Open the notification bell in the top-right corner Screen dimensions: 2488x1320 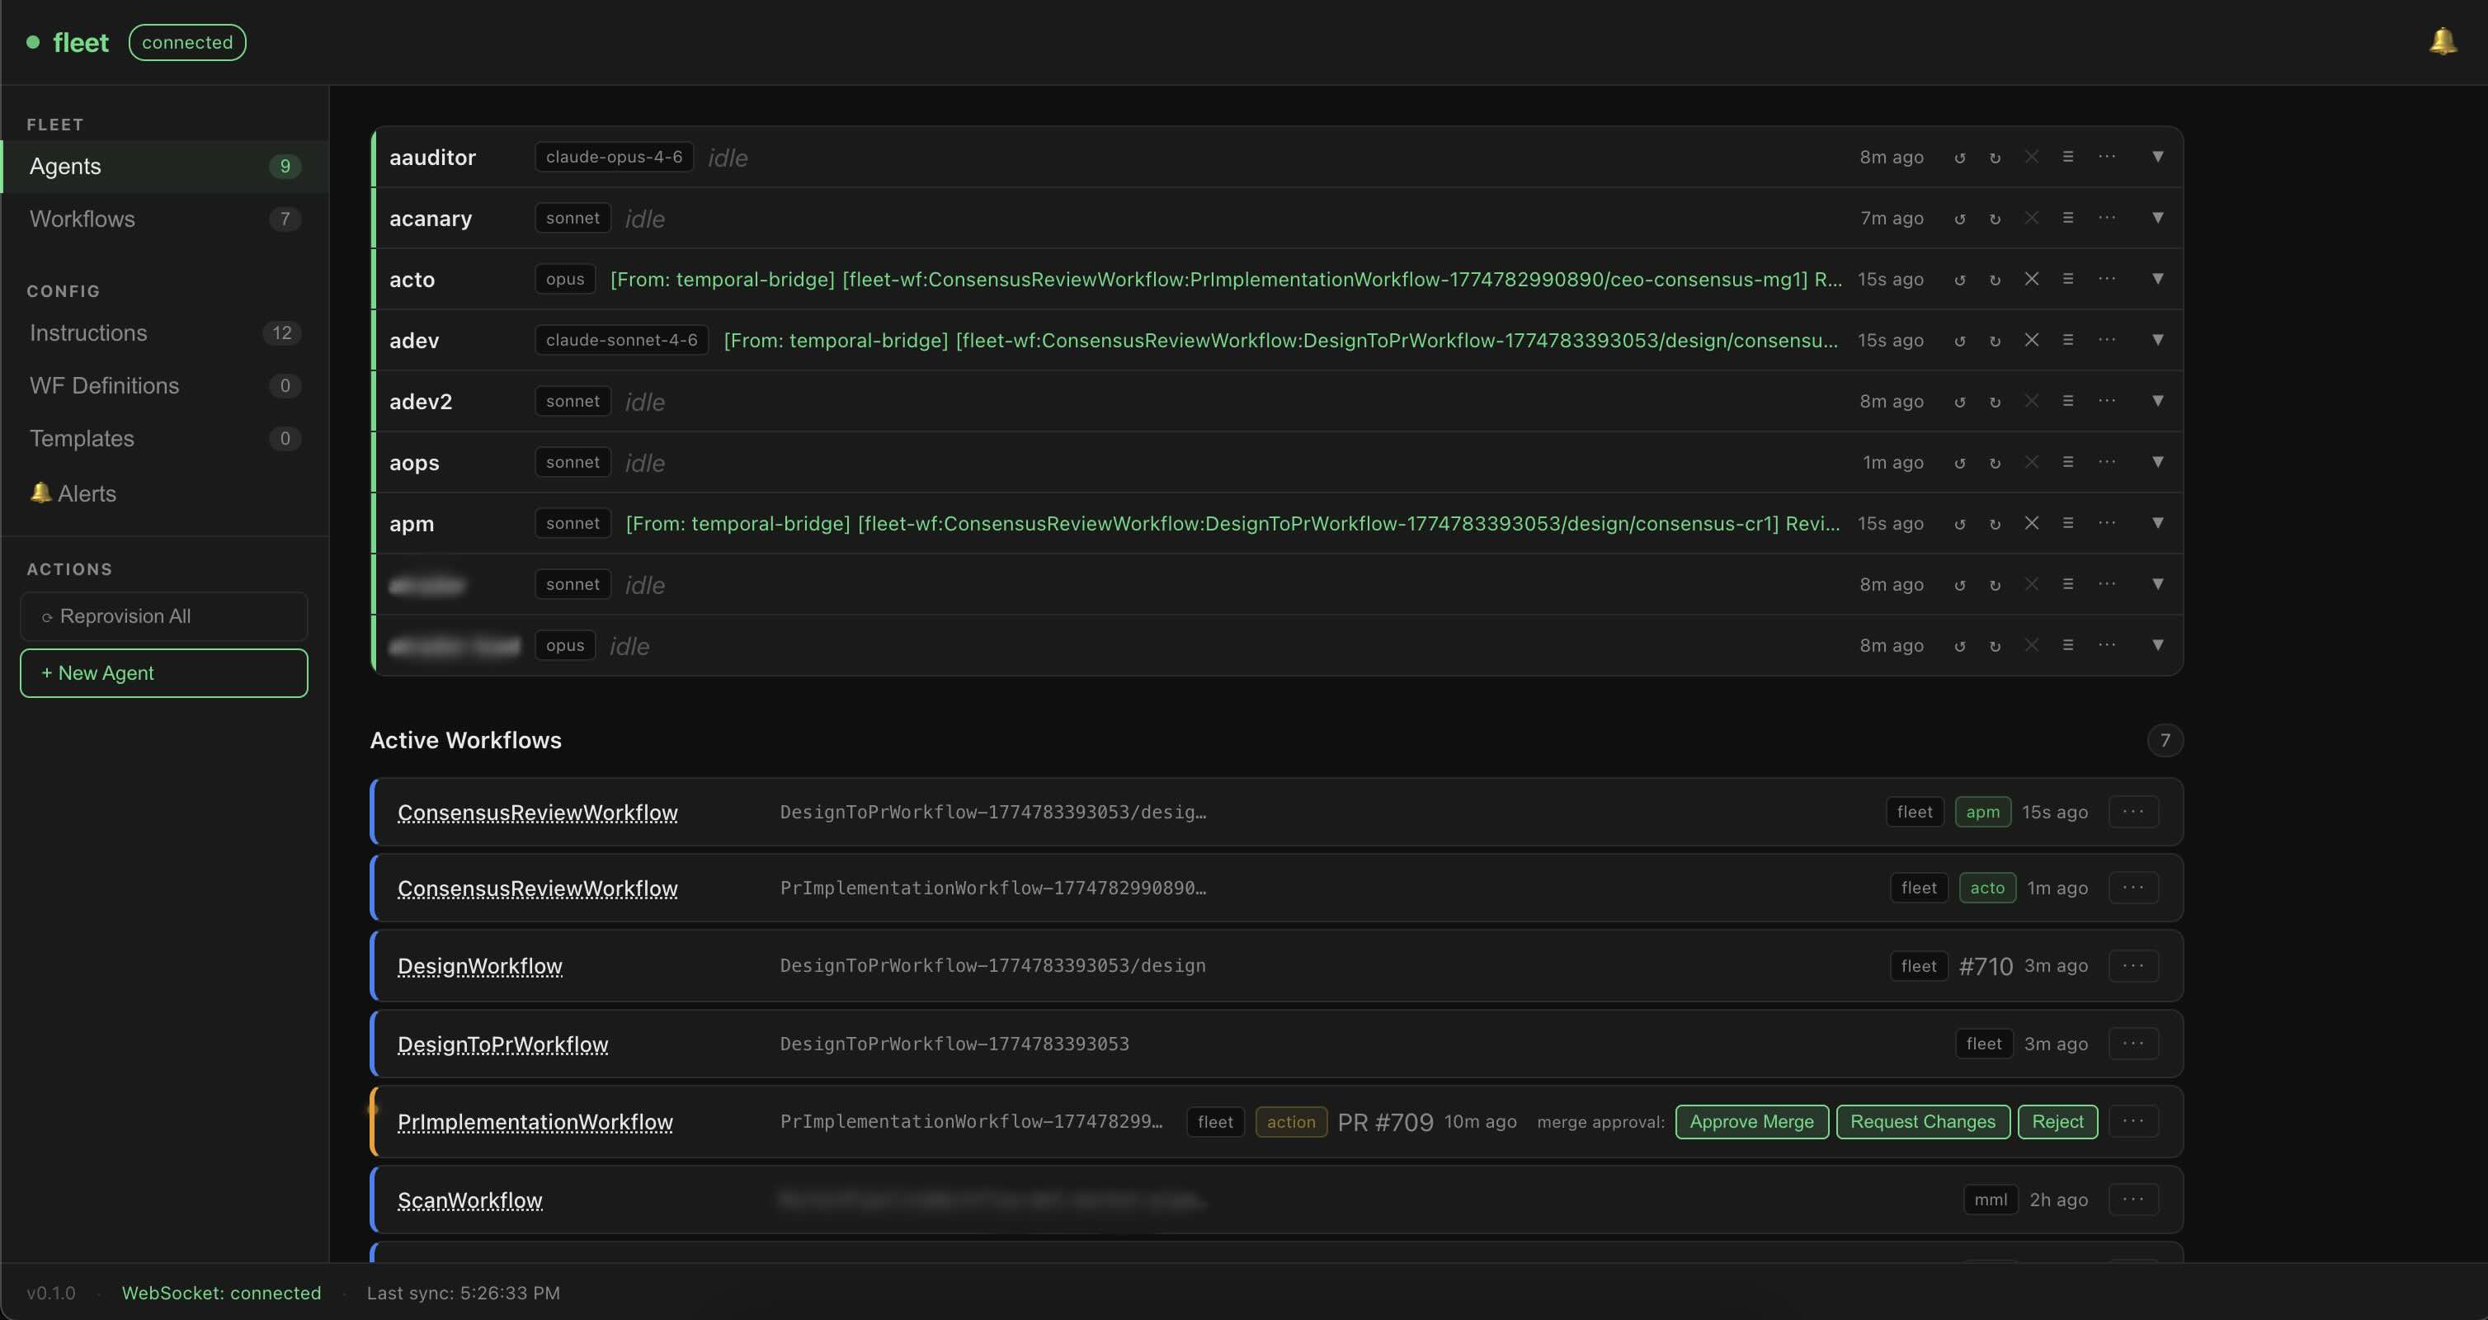2443,40
